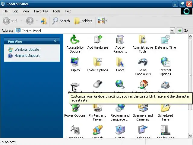Select Network Connections globe icon
Viewport: 193px width, 145px height.
(x=120, y=84)
